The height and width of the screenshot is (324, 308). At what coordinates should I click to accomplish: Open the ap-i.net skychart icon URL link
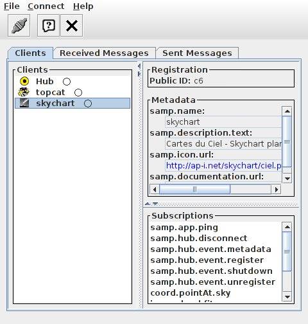tap(224, 166)
